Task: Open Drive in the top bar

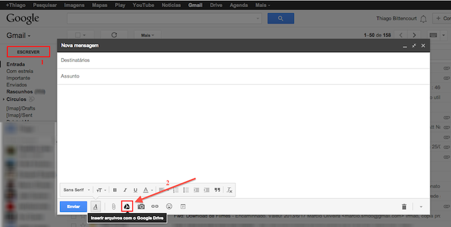Action: coord(216,5)
